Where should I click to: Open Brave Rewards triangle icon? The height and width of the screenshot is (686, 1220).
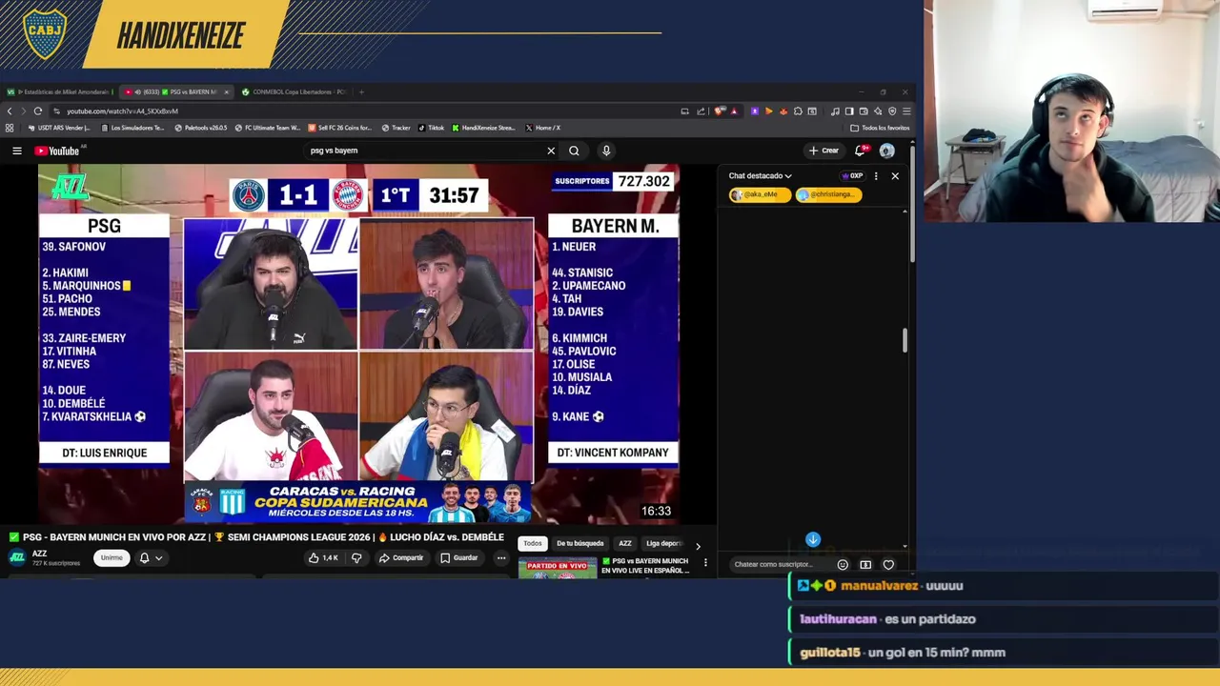click(x=734, y=111)
